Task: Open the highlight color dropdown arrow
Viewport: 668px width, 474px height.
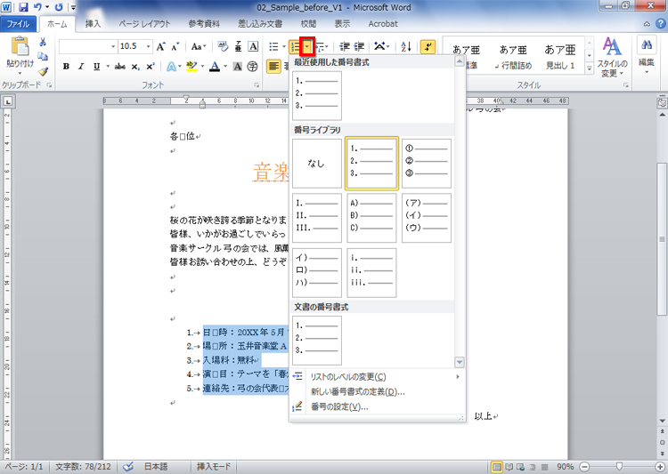Action: pyautogui.click(x=202, y=67)
